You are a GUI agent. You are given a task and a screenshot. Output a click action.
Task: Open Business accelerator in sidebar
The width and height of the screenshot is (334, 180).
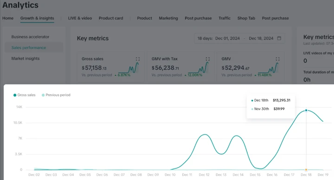click(x=30, y=37)
